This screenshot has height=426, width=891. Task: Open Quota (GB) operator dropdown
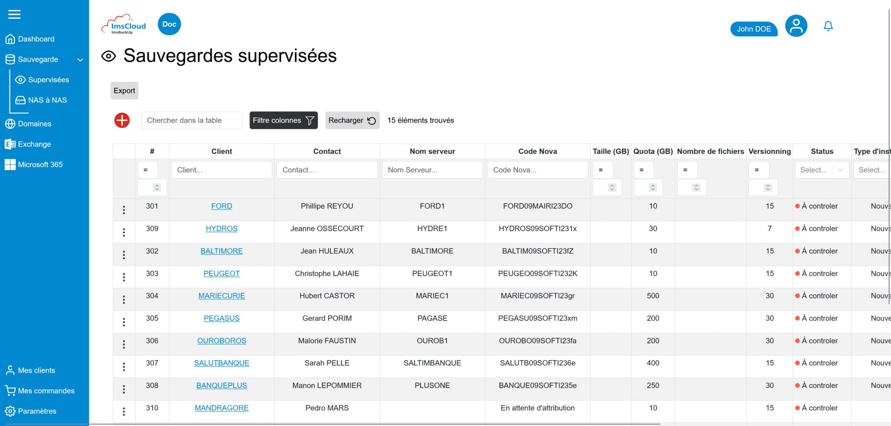click(x=643, y=170)
